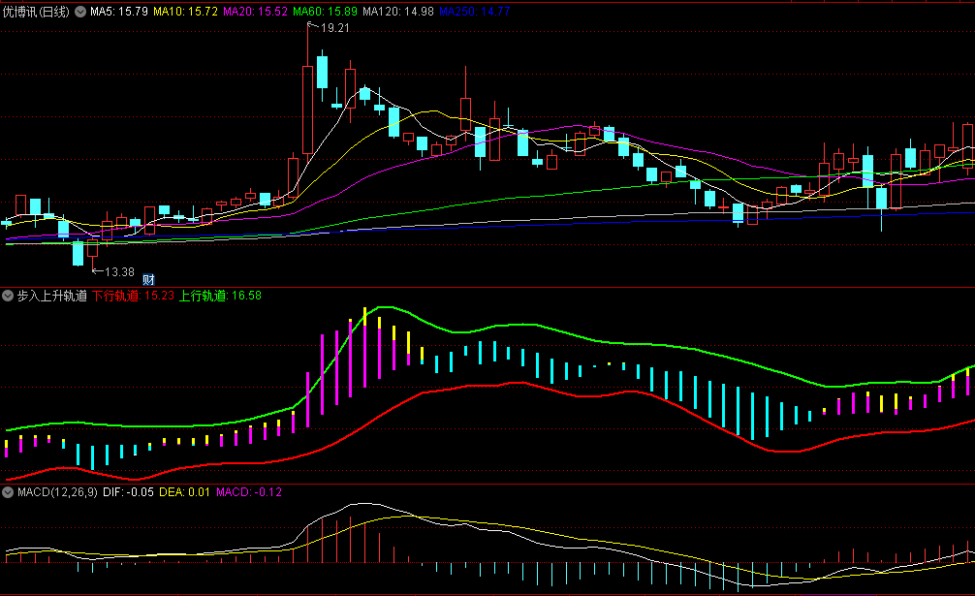975x596 pixels.
Task: Click the DIF: -0.05 value label
Action: [128, 492]
